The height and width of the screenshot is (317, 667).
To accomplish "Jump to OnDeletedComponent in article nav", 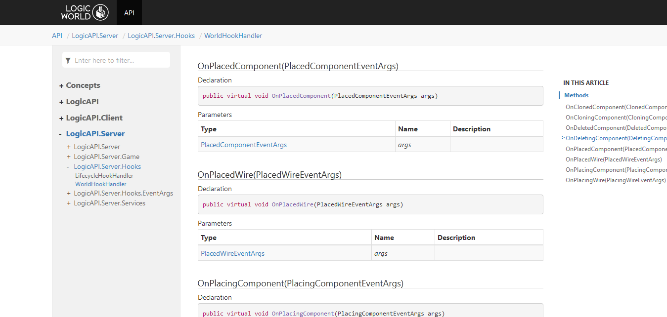I will click(x=616, y=128).
